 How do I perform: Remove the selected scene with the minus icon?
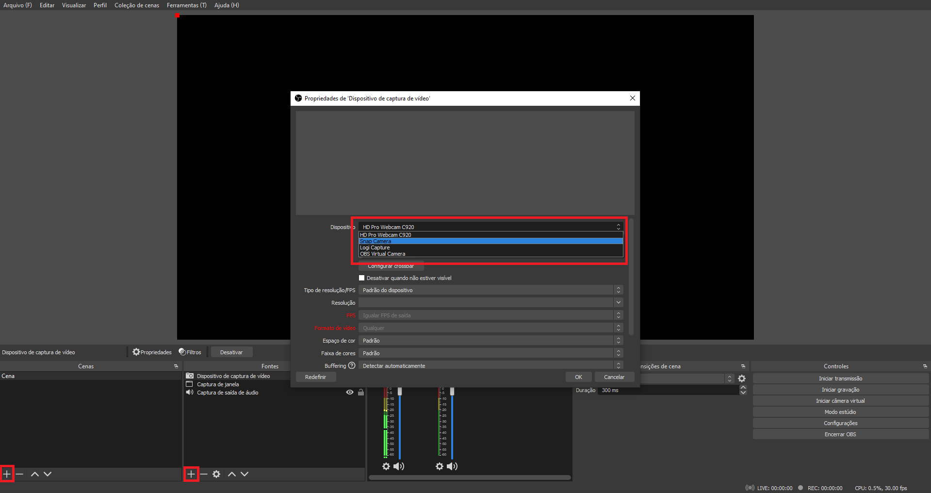click(x=20, y=474)
